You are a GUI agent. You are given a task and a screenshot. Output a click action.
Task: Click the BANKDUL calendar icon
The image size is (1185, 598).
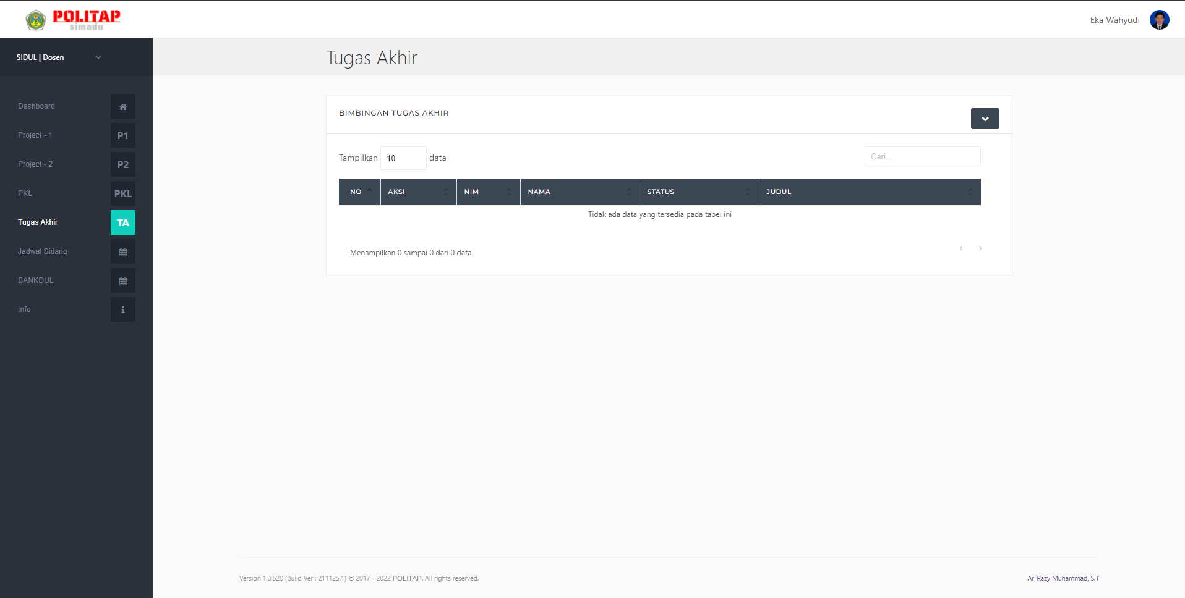[123, 280]
